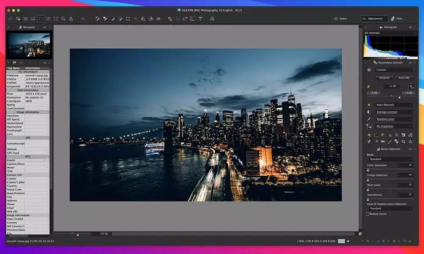Enable the Reduce moire checkbox

368,214
